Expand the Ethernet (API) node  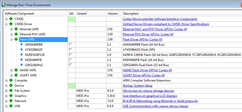point(11,29)
